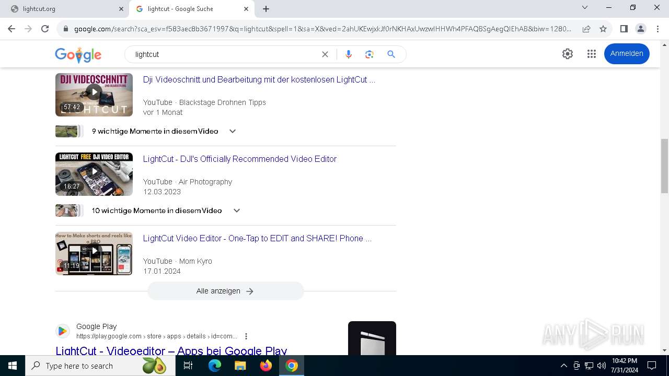
Task: Open Dji Videoschnitt und Bearbeitung video link
Action: coord(259,80)
